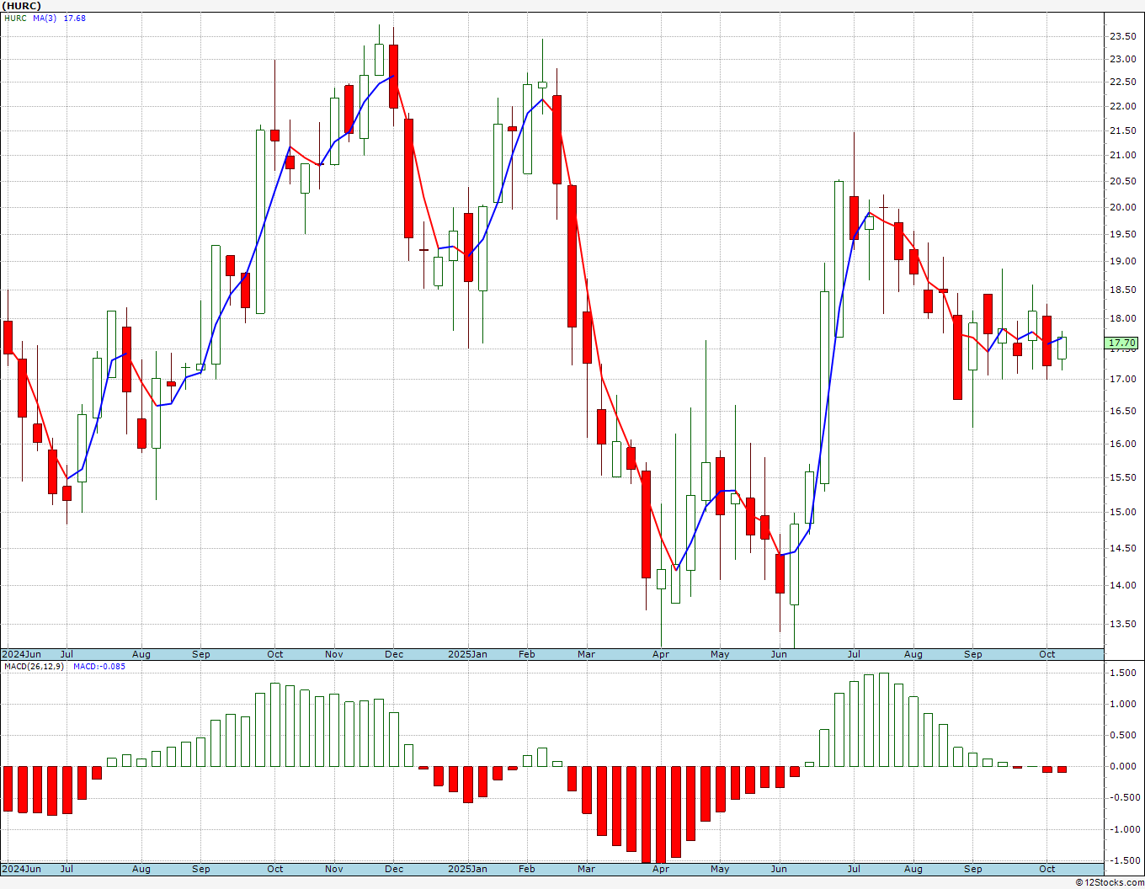Click the 23.50 price axis label
Image resolution: width=1145 pixels, height=889 pixels.
pos(1123,36)
